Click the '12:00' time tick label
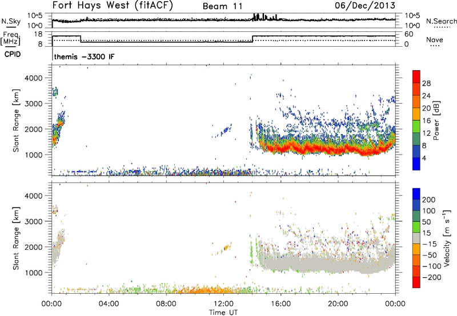The height and width of the screenshot is (316, 457). [223, 303]
